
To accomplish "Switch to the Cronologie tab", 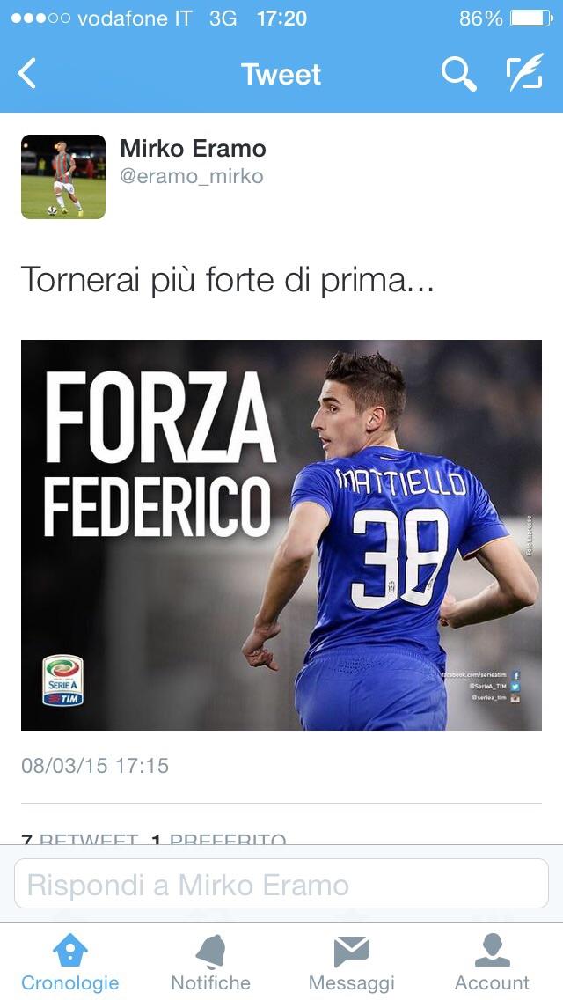I will coord(70,962).
